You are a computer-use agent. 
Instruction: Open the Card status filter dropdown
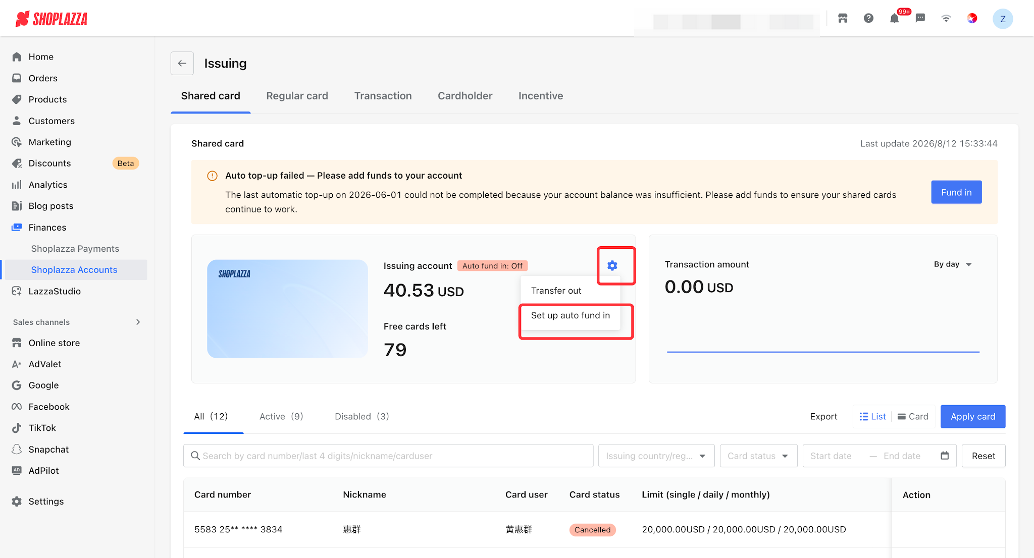click(759, 456)
